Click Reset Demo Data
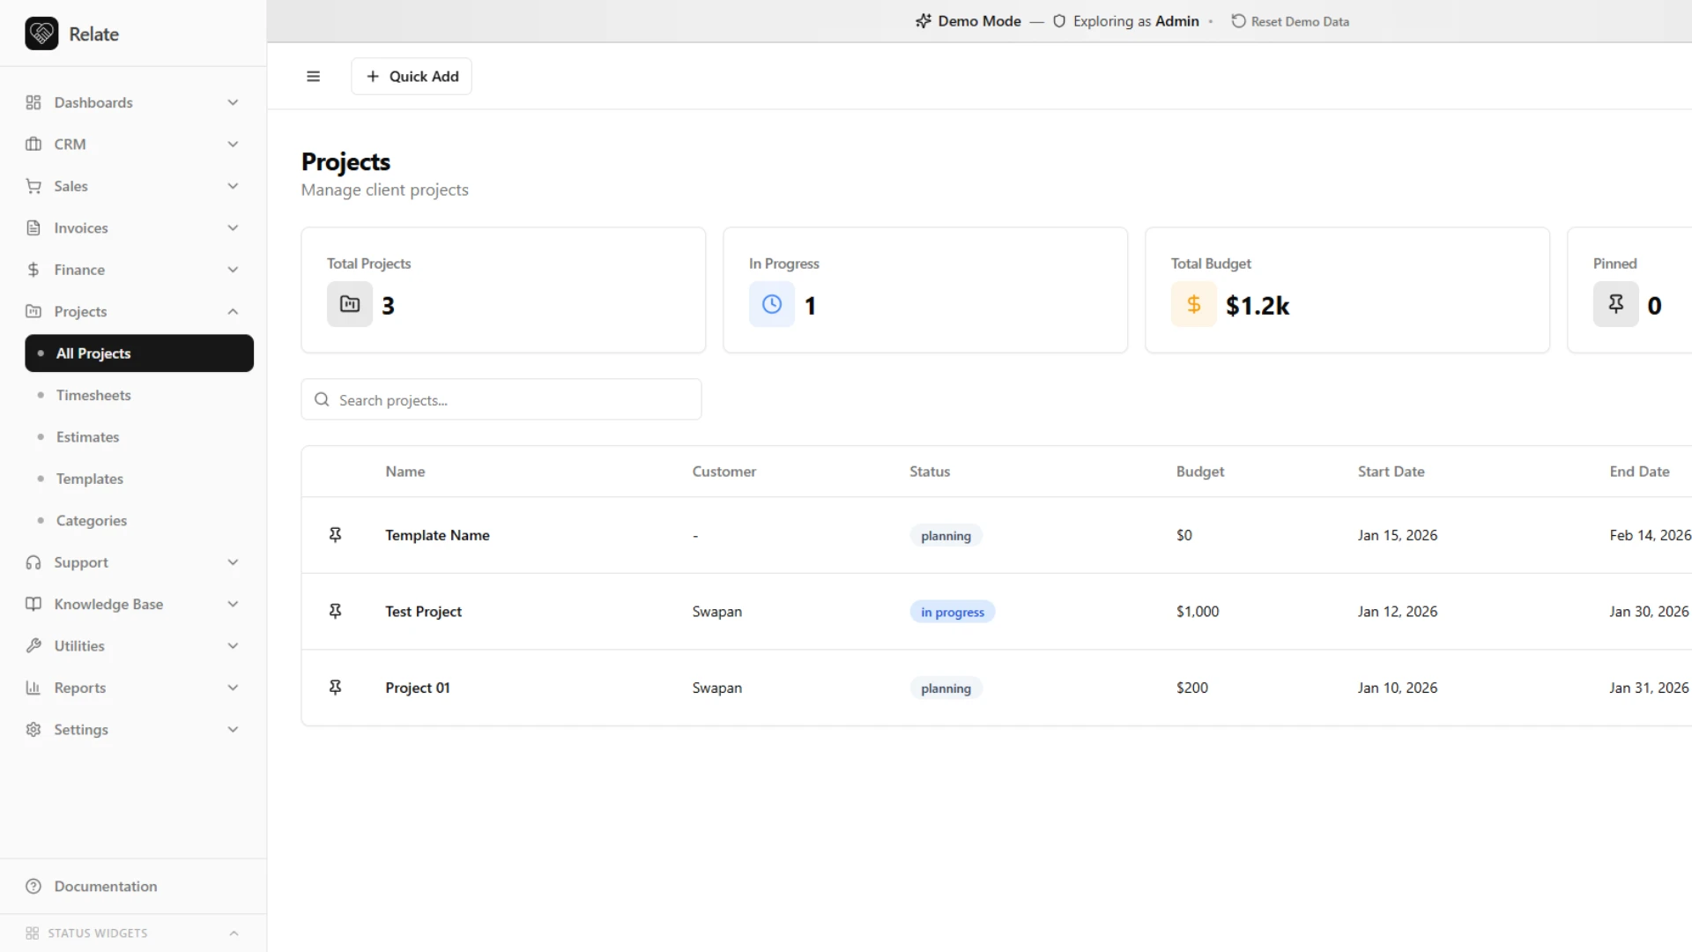Viewport: 1692px width, 952px height. tap(1290, 21)
